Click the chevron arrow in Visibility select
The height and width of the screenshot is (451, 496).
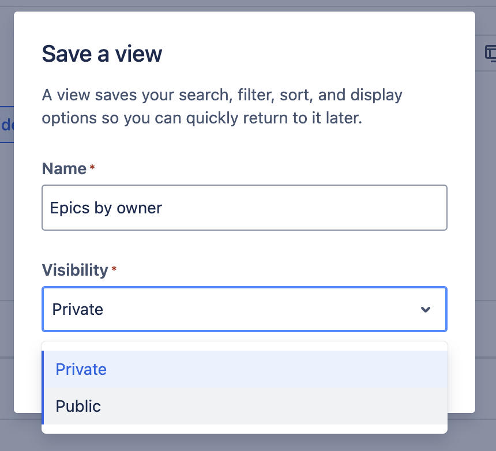point(426,310)
